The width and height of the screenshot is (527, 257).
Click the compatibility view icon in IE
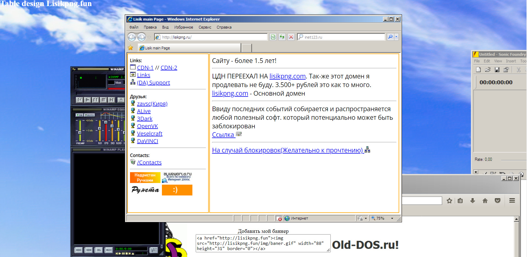coord(273,37)
